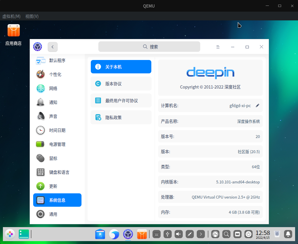Screen dimensions: 298x244
Task: Open the 更新 green arrow icon
Action: (40, 186)
